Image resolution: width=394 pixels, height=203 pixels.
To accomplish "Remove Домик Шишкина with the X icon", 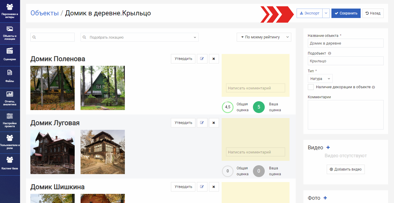I will coord(214,187).
